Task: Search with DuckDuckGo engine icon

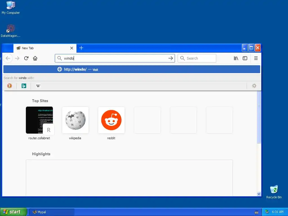Action: click(10, 86)
